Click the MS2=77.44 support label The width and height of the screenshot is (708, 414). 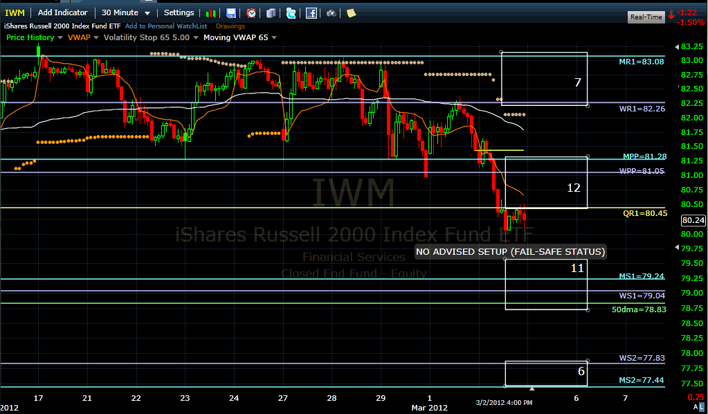(642, 380)
